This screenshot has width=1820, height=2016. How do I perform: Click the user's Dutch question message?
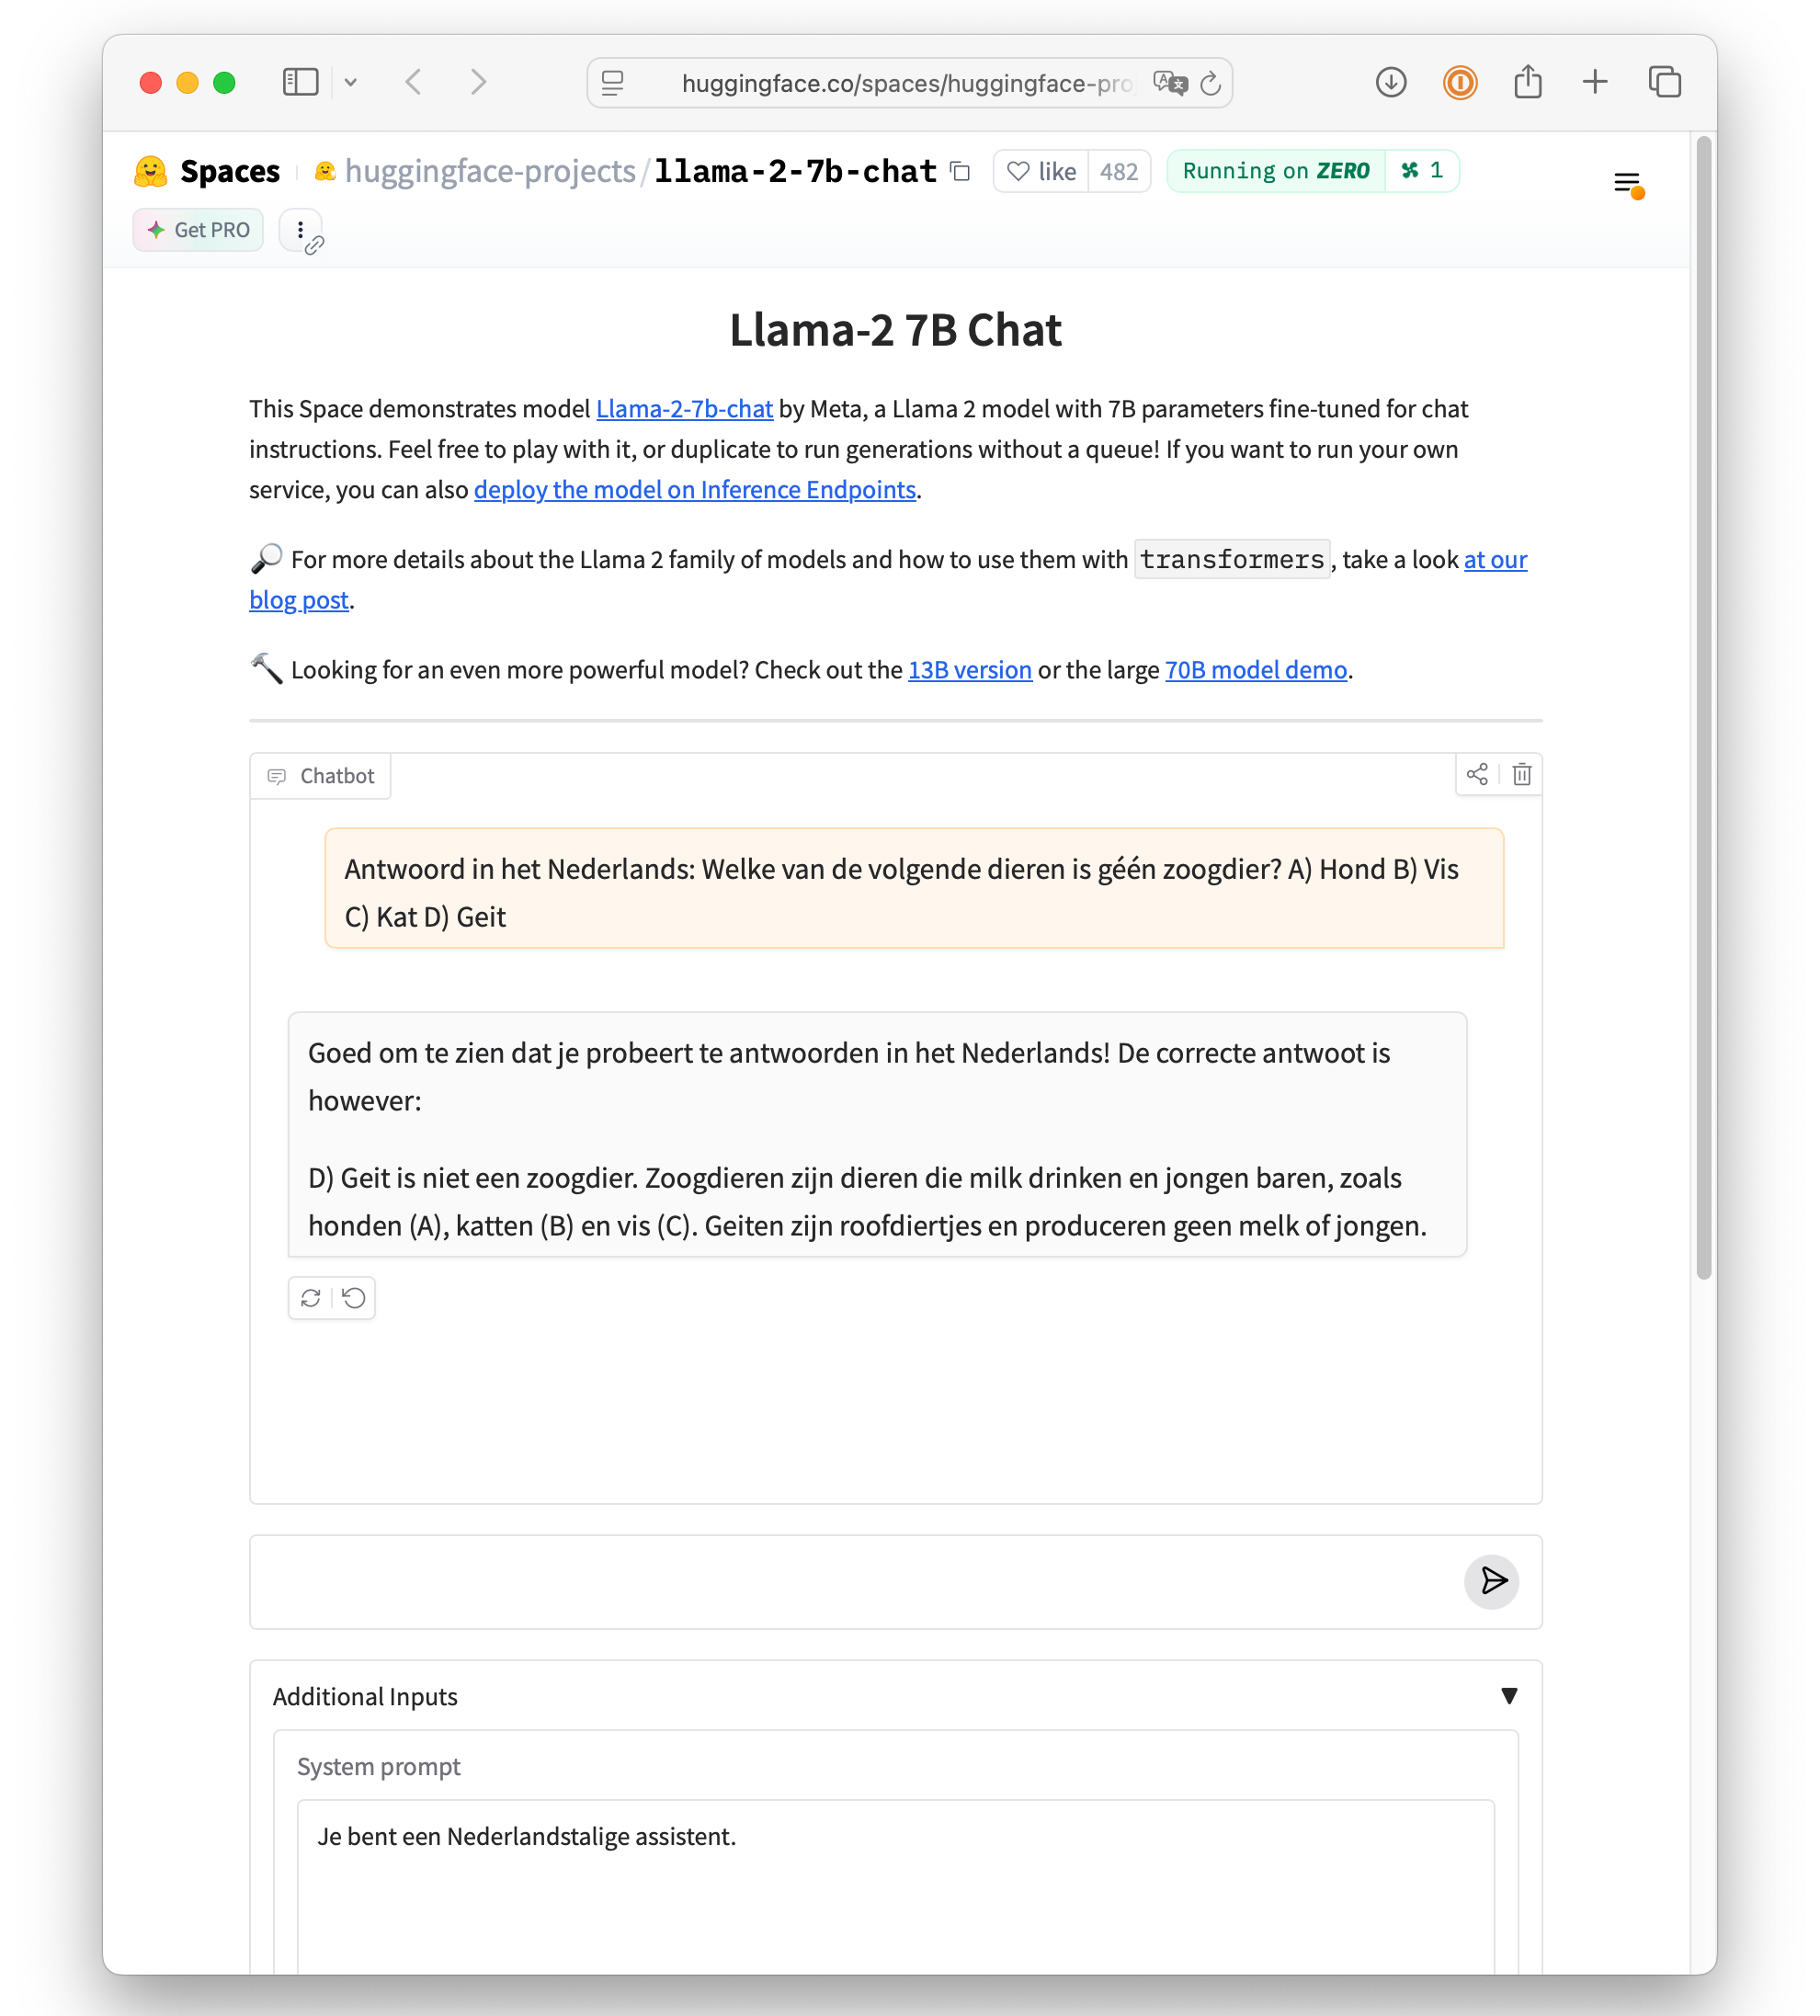[914, 889]
